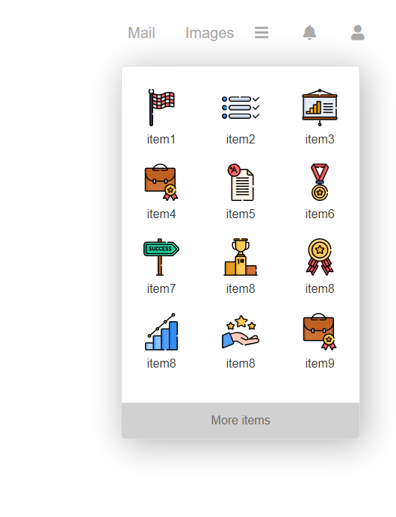This screenshot has height=517, width=396.
Task: Click the item1 text label
Action: click(x=161, y=139)
